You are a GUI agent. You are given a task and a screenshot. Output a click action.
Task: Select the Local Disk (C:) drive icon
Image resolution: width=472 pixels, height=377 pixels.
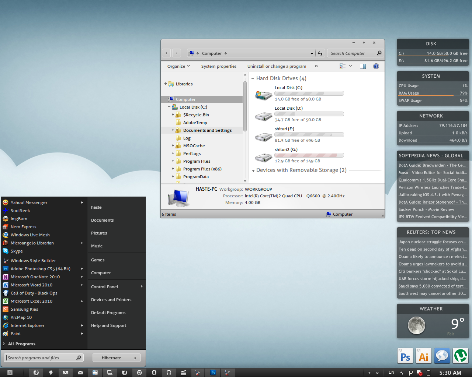pyautogui.click(x=264, y=95)
